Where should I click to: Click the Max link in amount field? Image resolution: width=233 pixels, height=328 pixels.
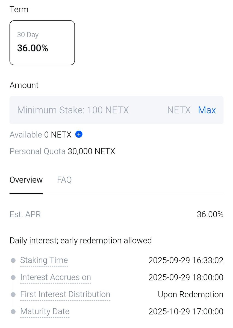click(x=207, y=110)
